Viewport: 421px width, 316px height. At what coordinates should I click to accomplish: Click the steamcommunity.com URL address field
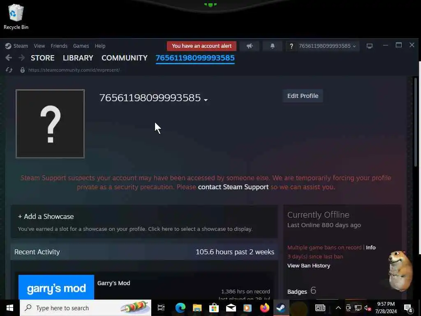pyautogui.click(x=74, y=70)
